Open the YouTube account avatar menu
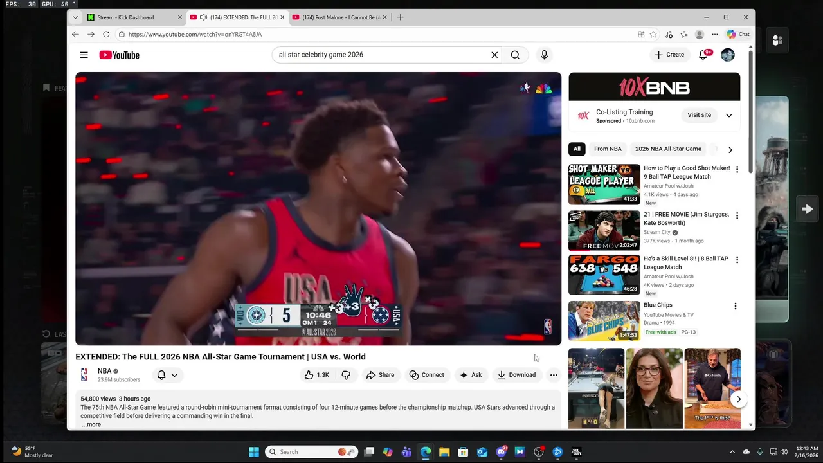This screenshot has width=823, height=463. click(728, 55)
